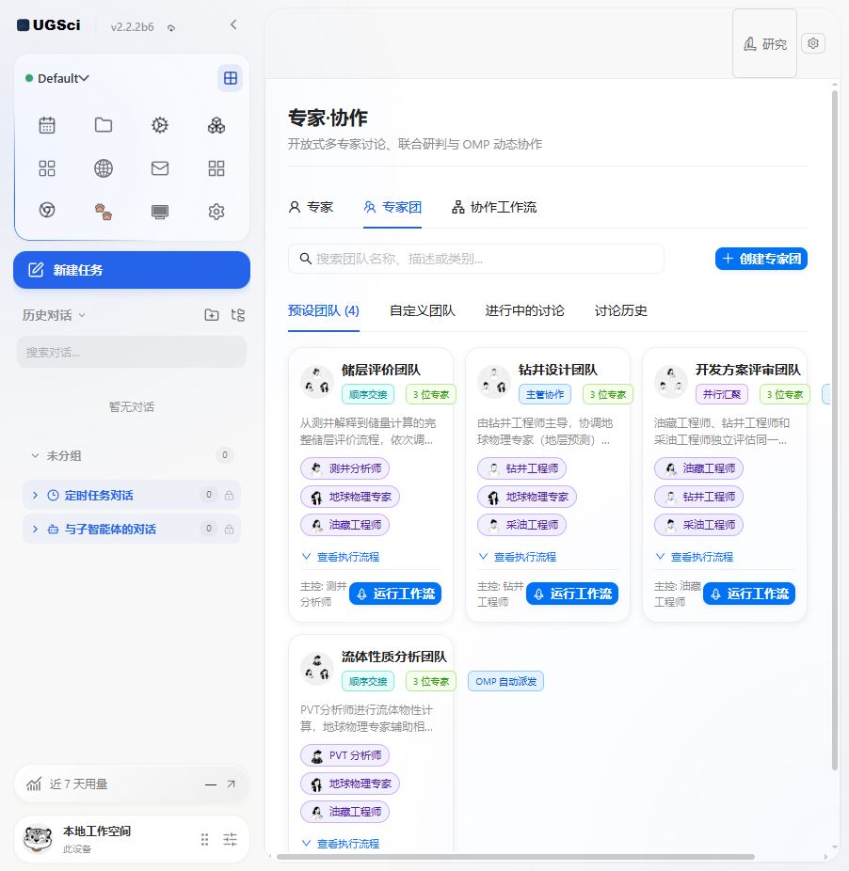Open the 进行中的讨论 sub-tab
849x871 pixels.
point(525,310)
